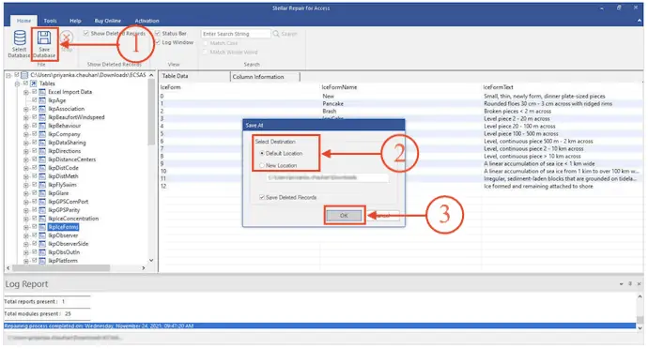Click the IceFormName column header
Viewport: 648px width, 349px height.
[339, 87]
